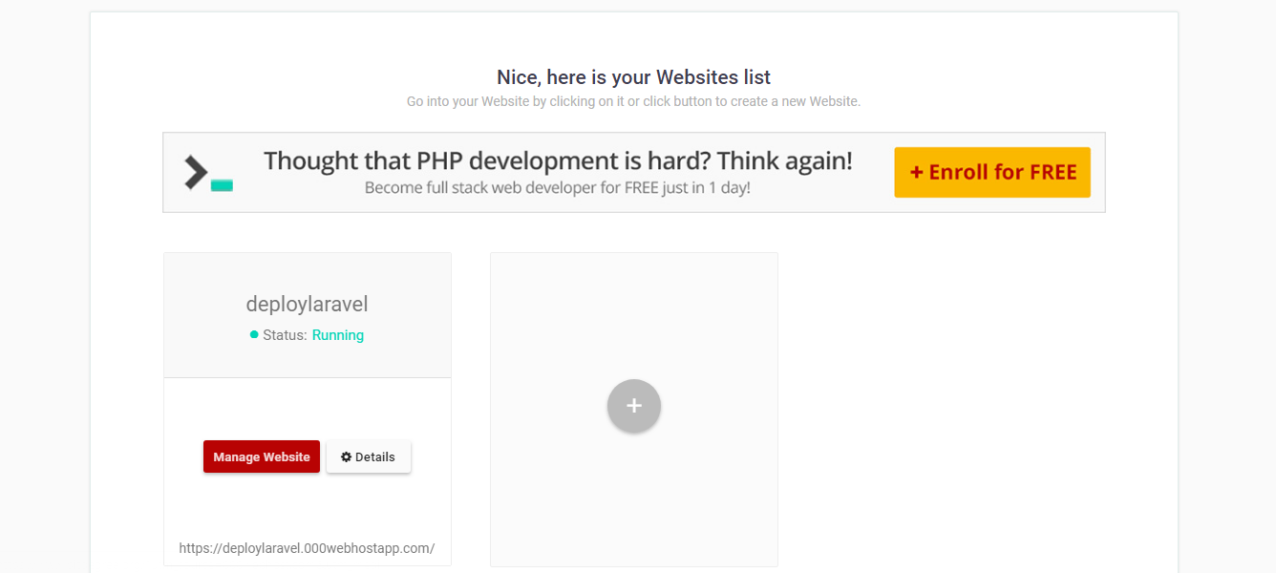Click the Details button label text
The image size is (1276, 573).
375,456
